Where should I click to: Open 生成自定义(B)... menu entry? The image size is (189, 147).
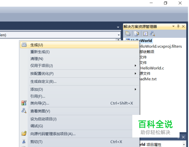(79, 82)
